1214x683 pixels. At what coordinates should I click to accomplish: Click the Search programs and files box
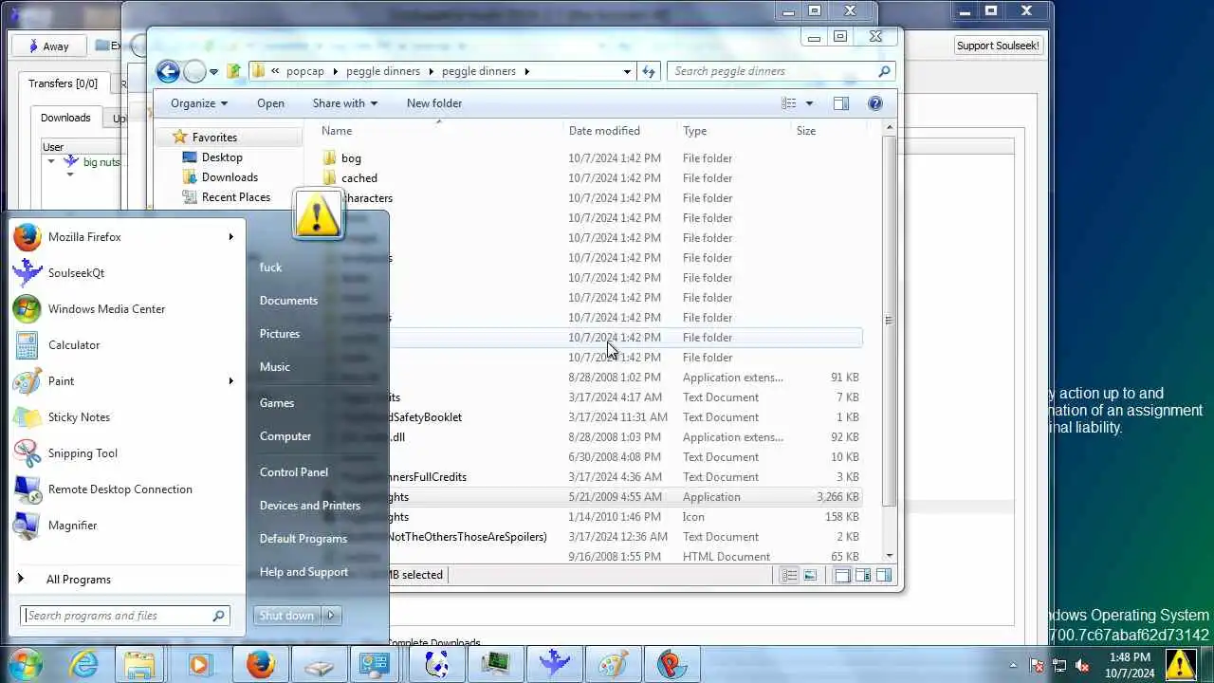tap(125, 616)
